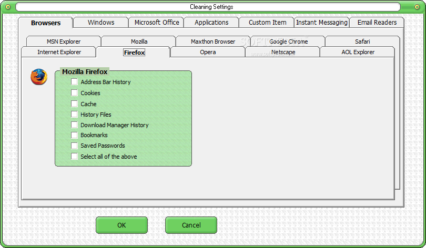Toggle the Bookmarks checkbox
The width and height of the screenshot is (426, 248).
point(74,135)
